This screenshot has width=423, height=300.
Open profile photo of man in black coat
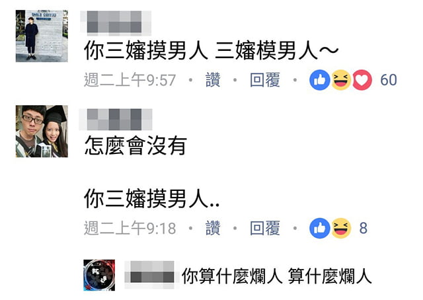(x=42, y=36)
